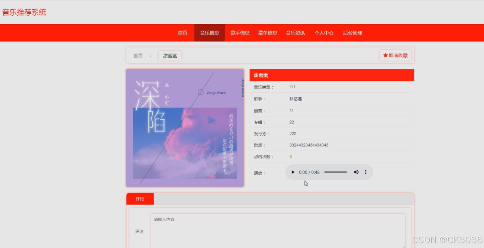Screen dimensions: 484x248
Task: Open audio player more options menu
Action: pos(366,172)
